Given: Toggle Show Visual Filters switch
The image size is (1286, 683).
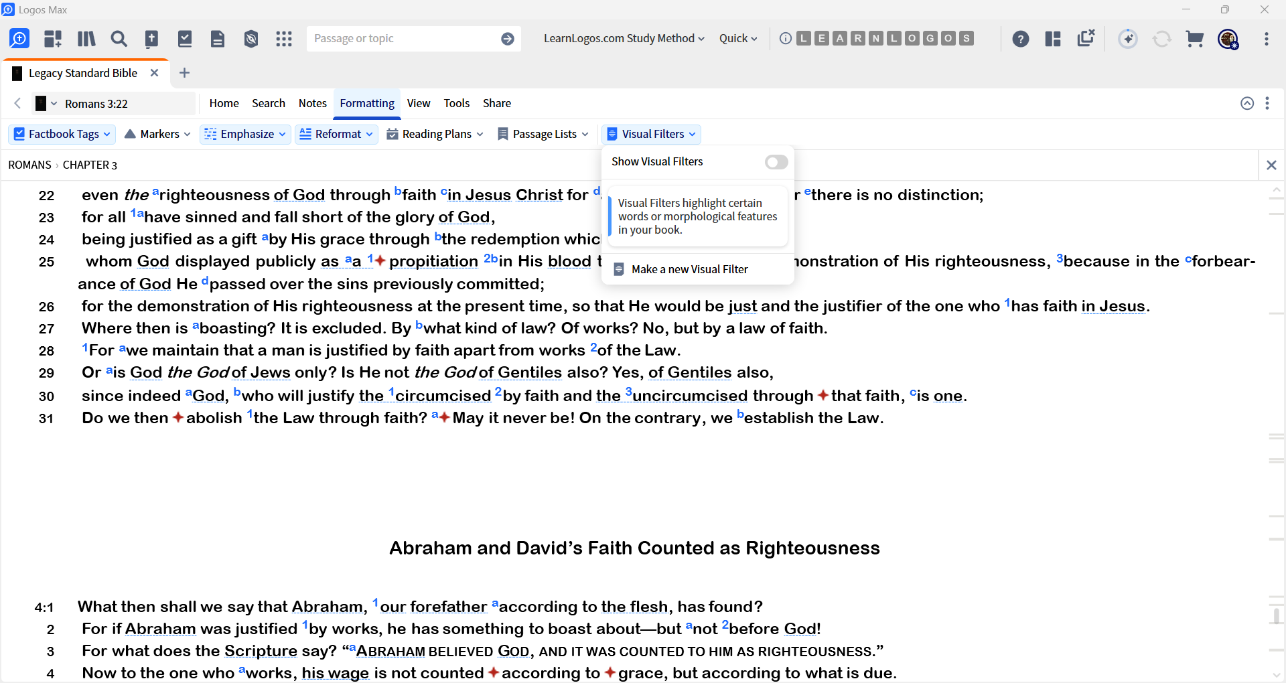Looking at the screenshot, I should [776, 162].
